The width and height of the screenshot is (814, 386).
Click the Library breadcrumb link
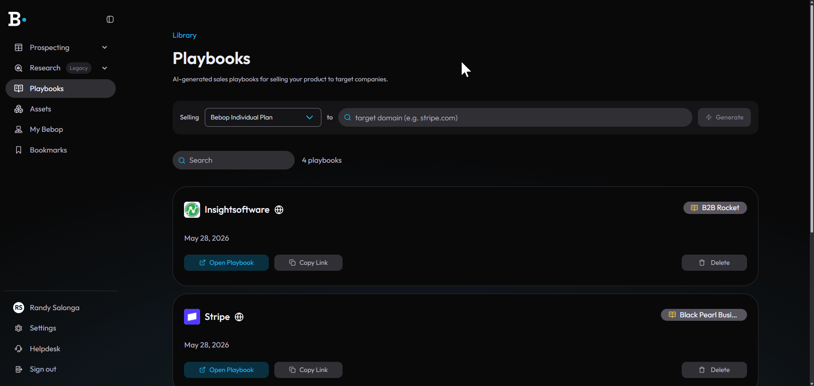(184, 35)
